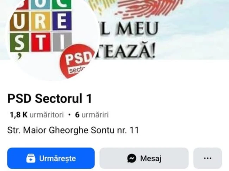Viewport: 229px width, 171px height.
Task: Click the red PSD sector badge
Action: [77, 61]
